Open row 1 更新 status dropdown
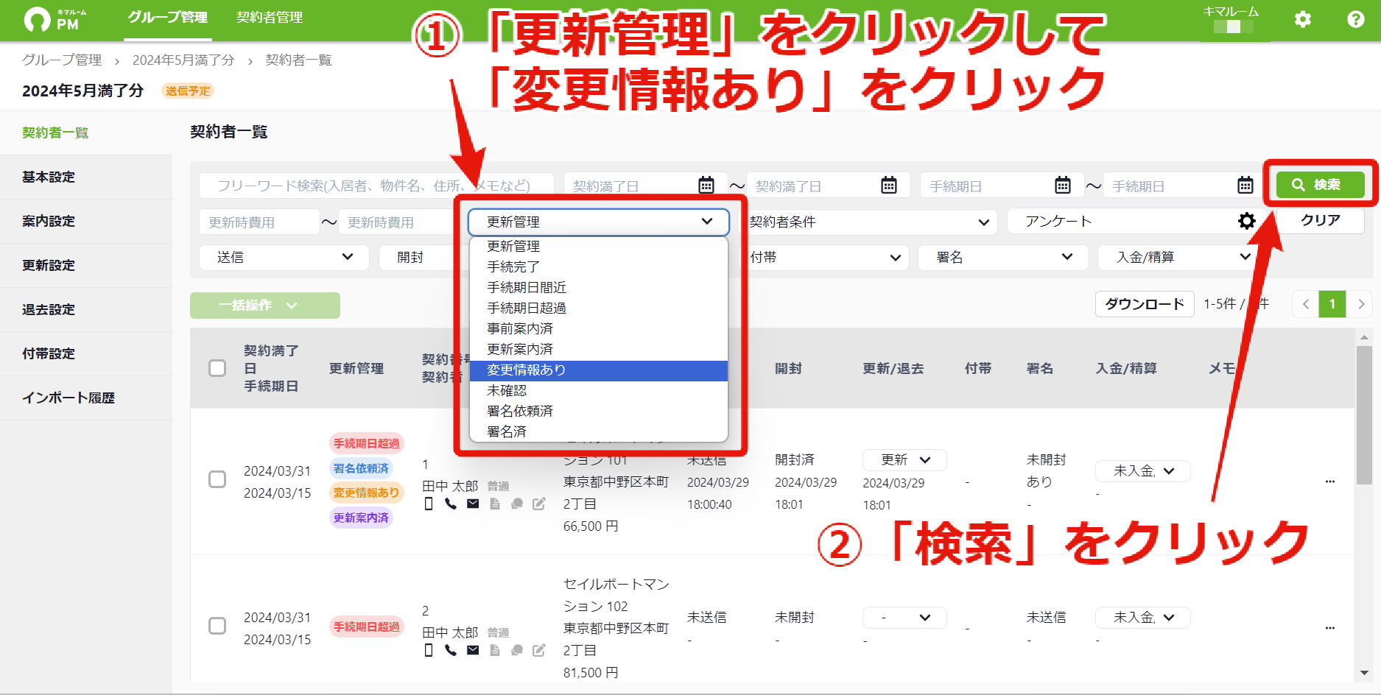Viewport: 1381px width, 695px height. (904, 460)
